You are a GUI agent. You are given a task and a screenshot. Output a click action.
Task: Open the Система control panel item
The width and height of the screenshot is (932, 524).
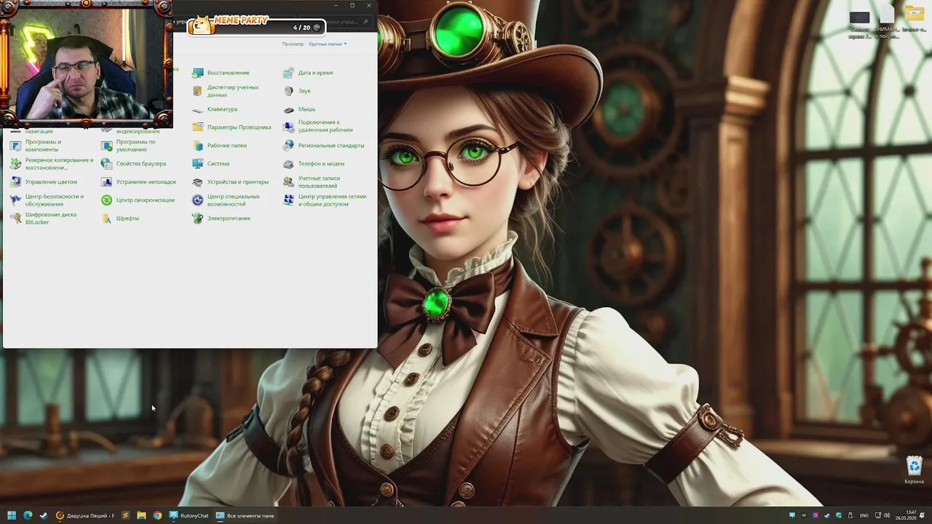(x=211, y=164)
